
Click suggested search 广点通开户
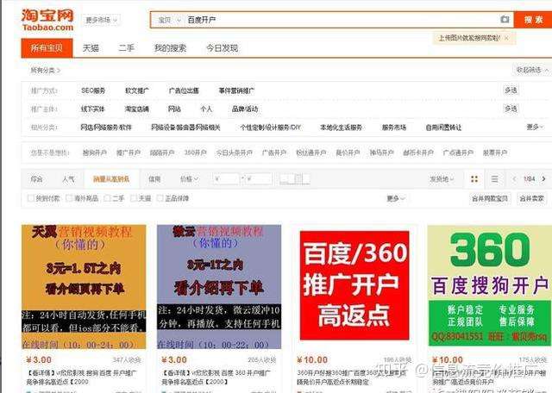(458, 153)
